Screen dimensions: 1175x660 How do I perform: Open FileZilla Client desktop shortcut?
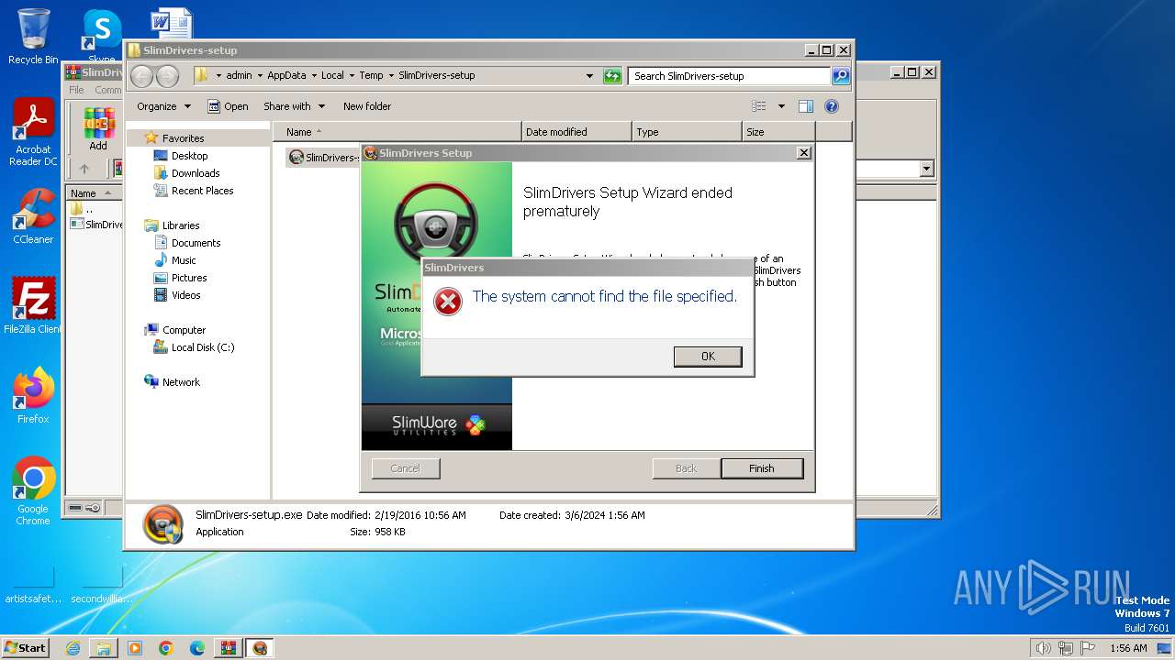[33, 306]
